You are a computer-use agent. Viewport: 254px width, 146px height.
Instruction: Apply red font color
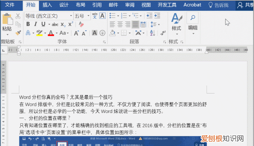point(51,33)
